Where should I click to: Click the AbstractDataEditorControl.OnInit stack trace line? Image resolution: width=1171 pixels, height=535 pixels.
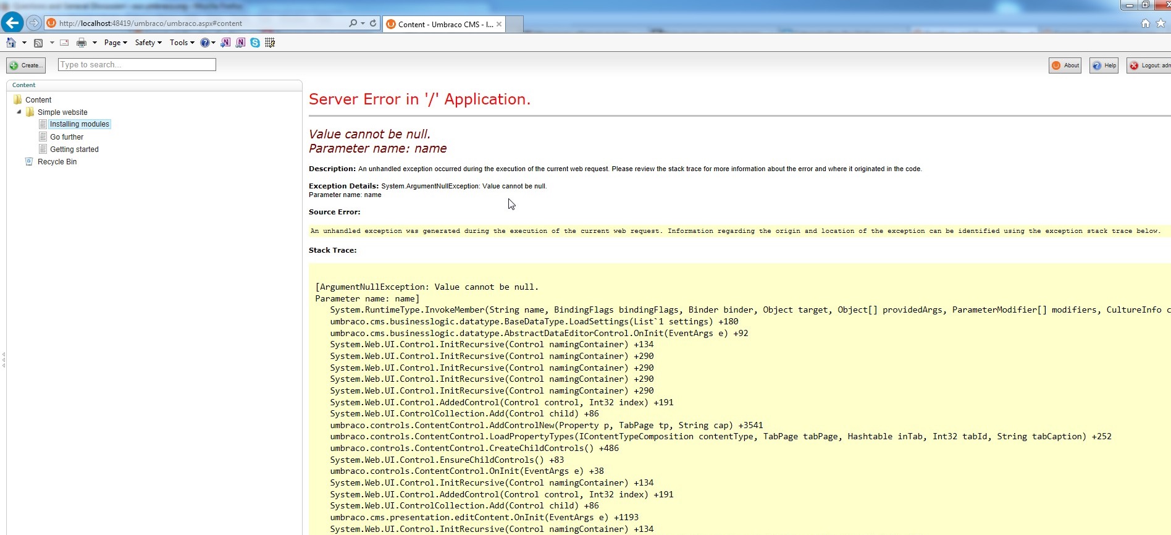pos(539,334)
